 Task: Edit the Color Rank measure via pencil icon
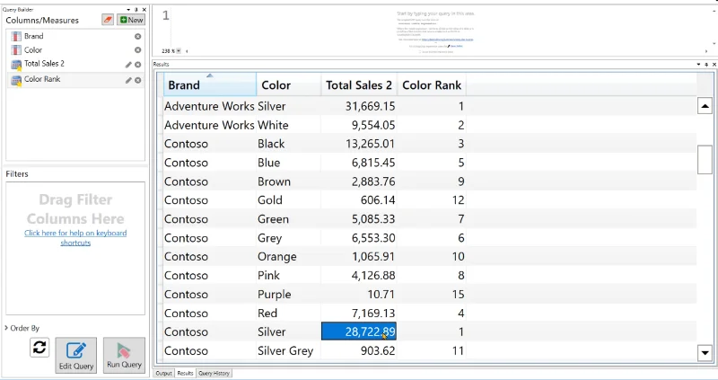[x=128, y=80]
